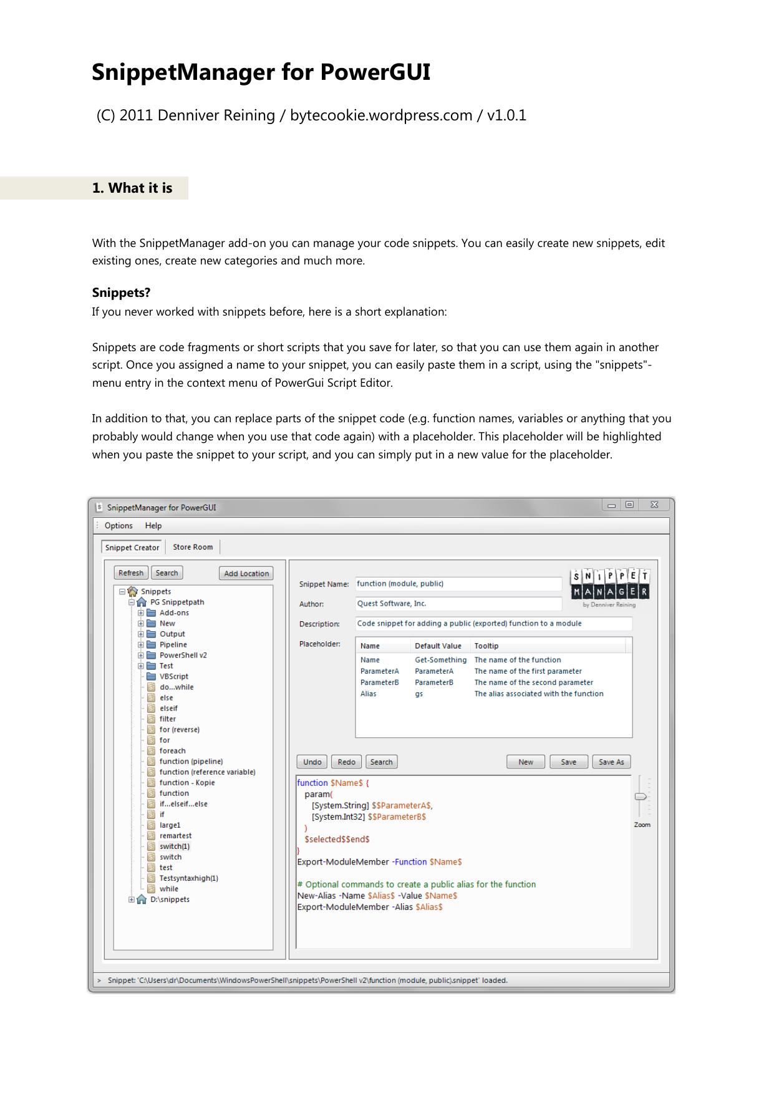The width and height of the screenshot is (774, 1094).
Task: Click the D:\snippets house icon
Action: (x=142, y=899)
